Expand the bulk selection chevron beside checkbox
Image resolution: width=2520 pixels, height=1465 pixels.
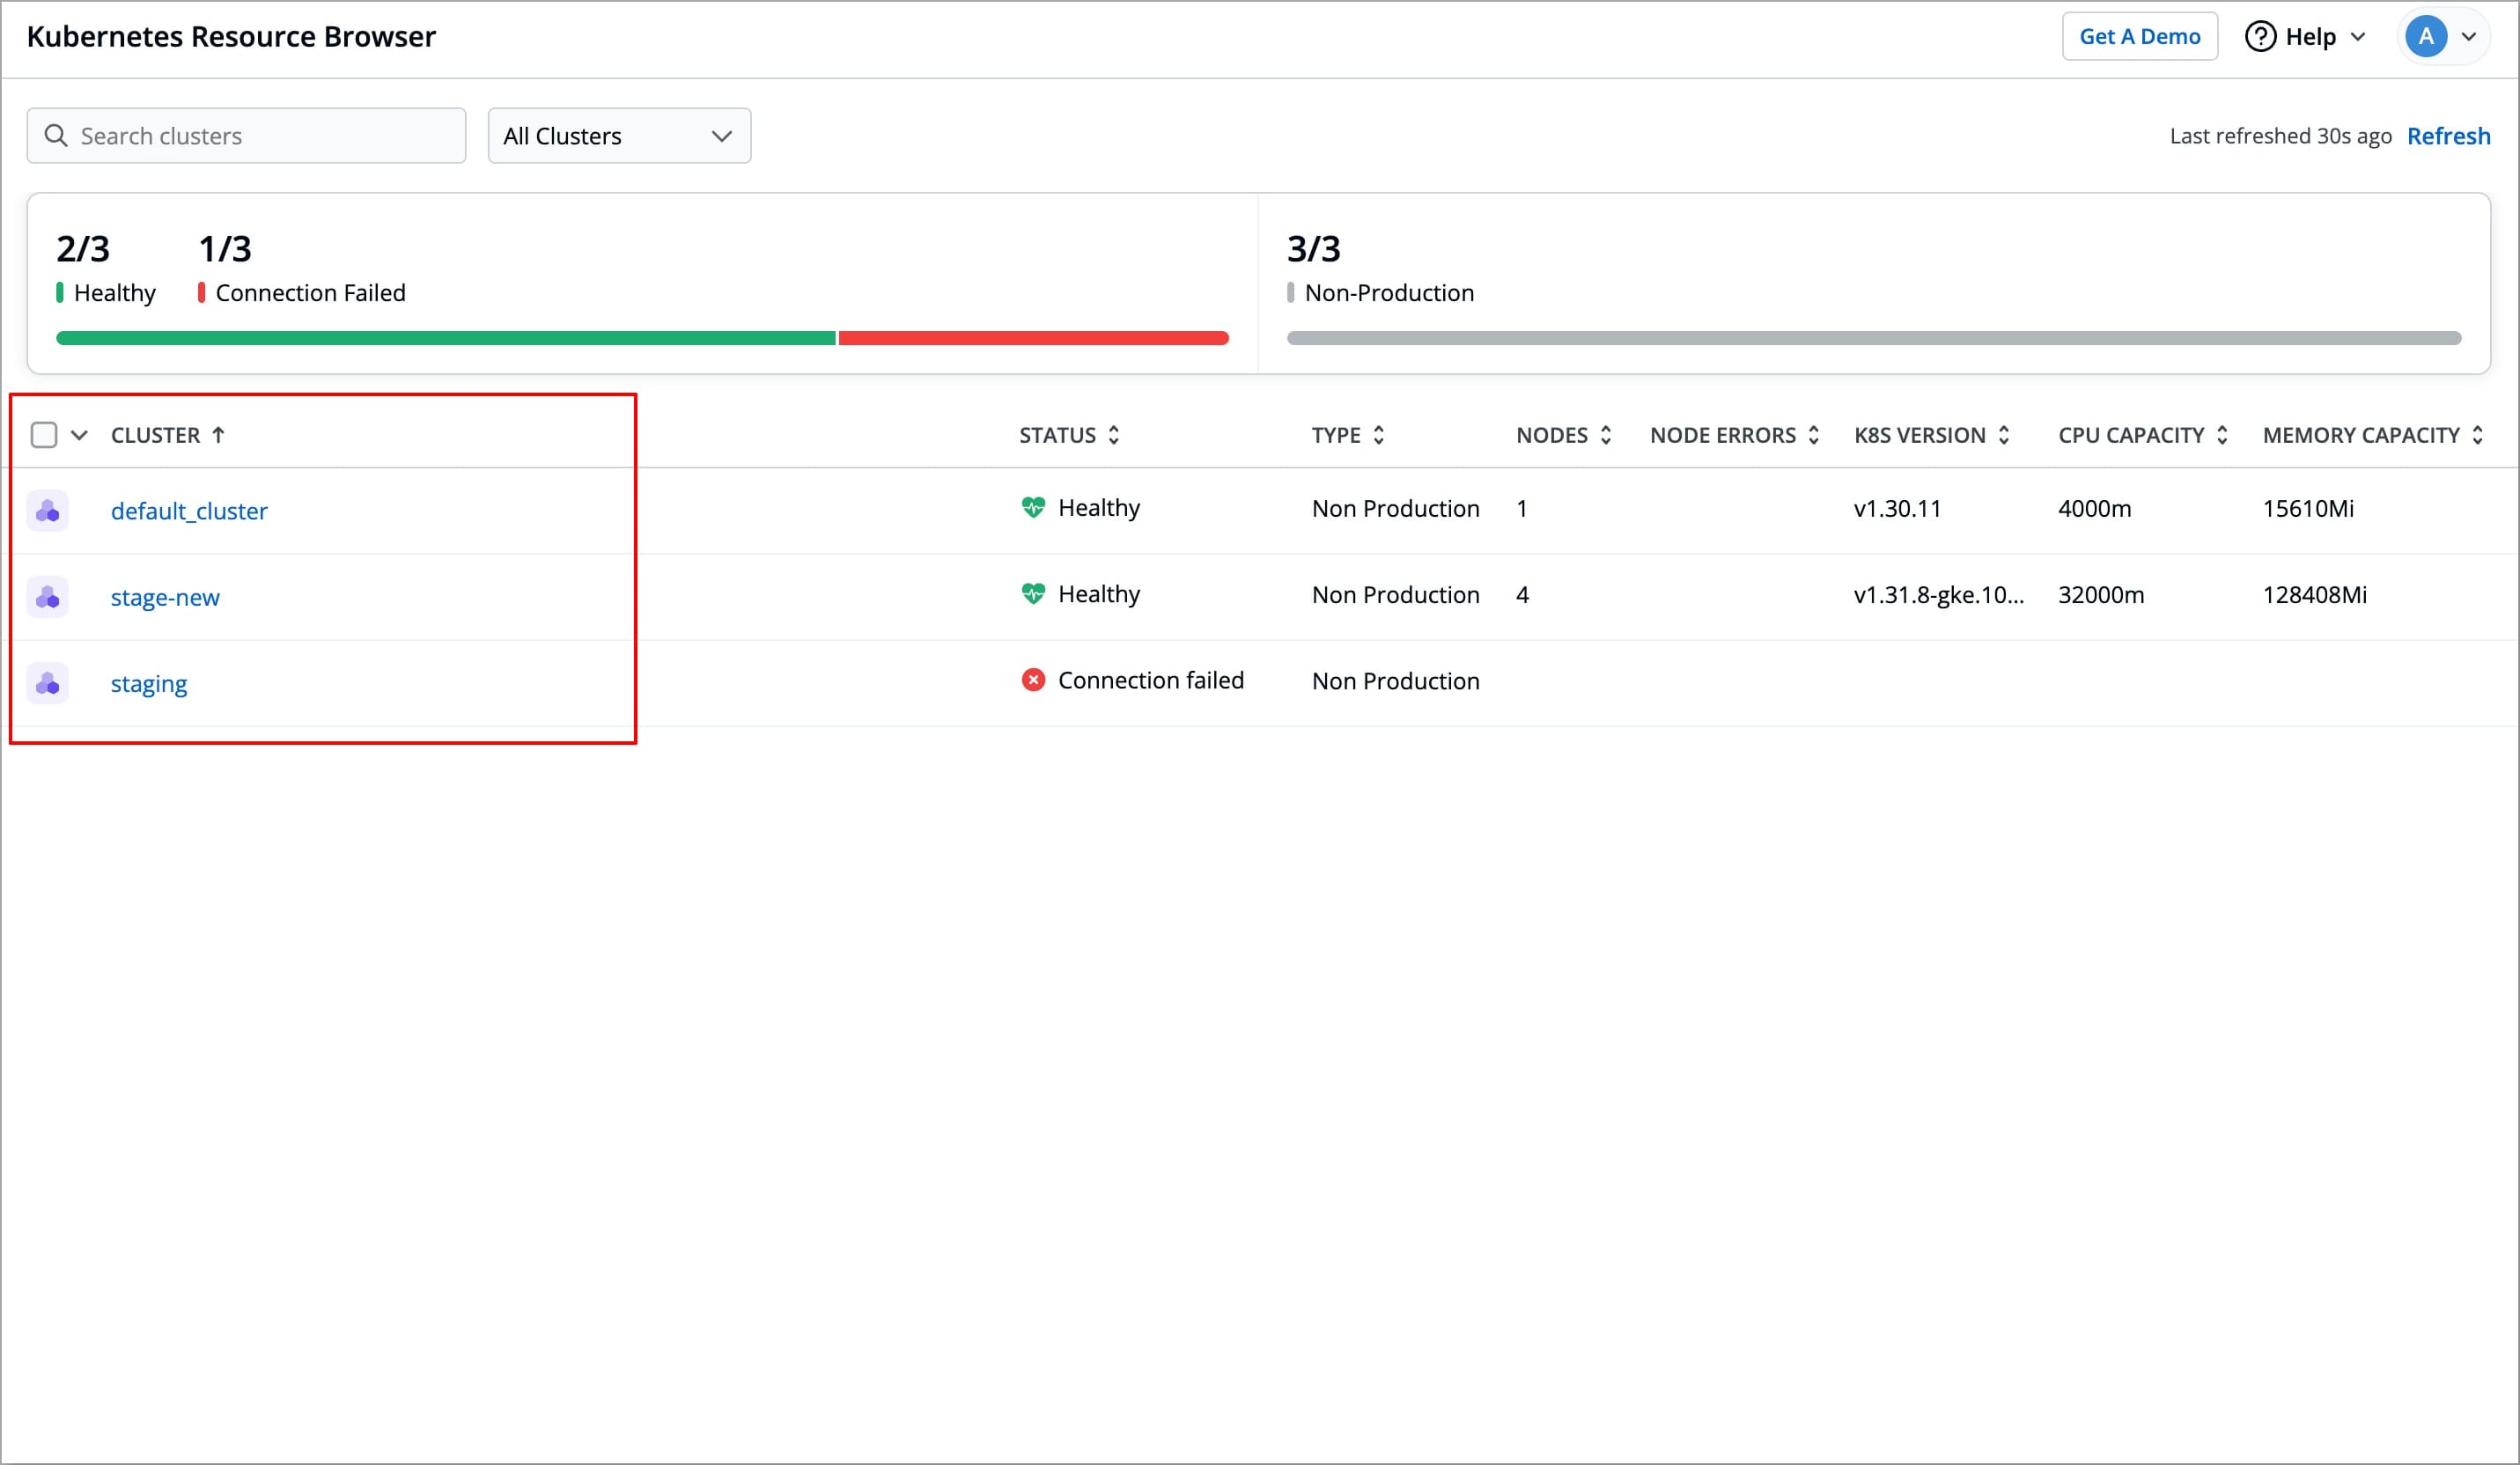(x=80, y=435)
